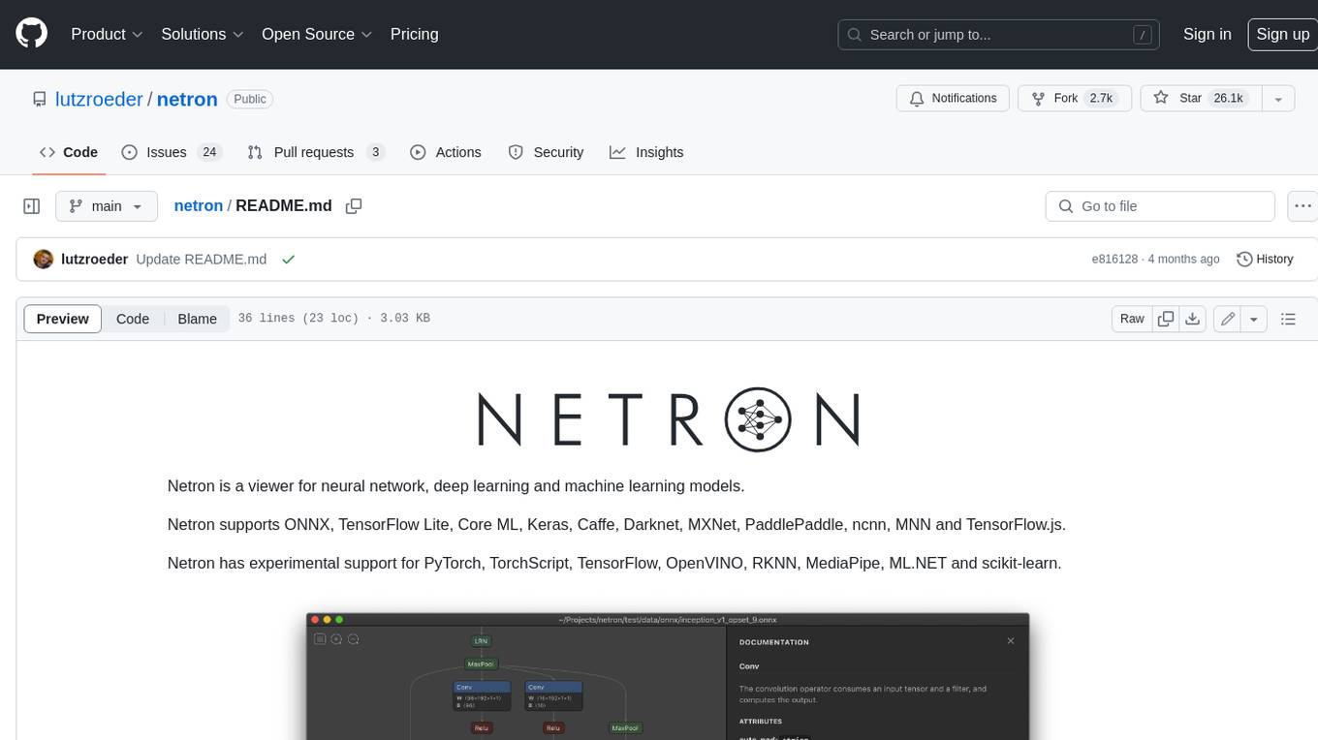Image resolution: width=1318 pixels, height=740 pixels.
Task: Click the Notifications bell button
Action: [954, 99]
